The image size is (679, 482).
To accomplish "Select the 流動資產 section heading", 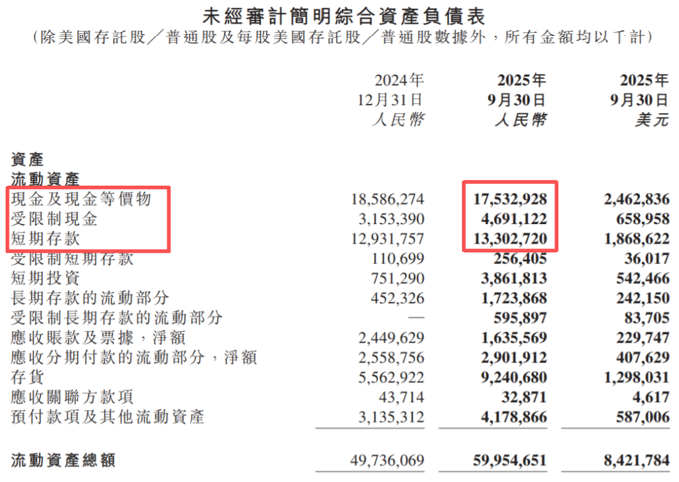I will [45, 179].
